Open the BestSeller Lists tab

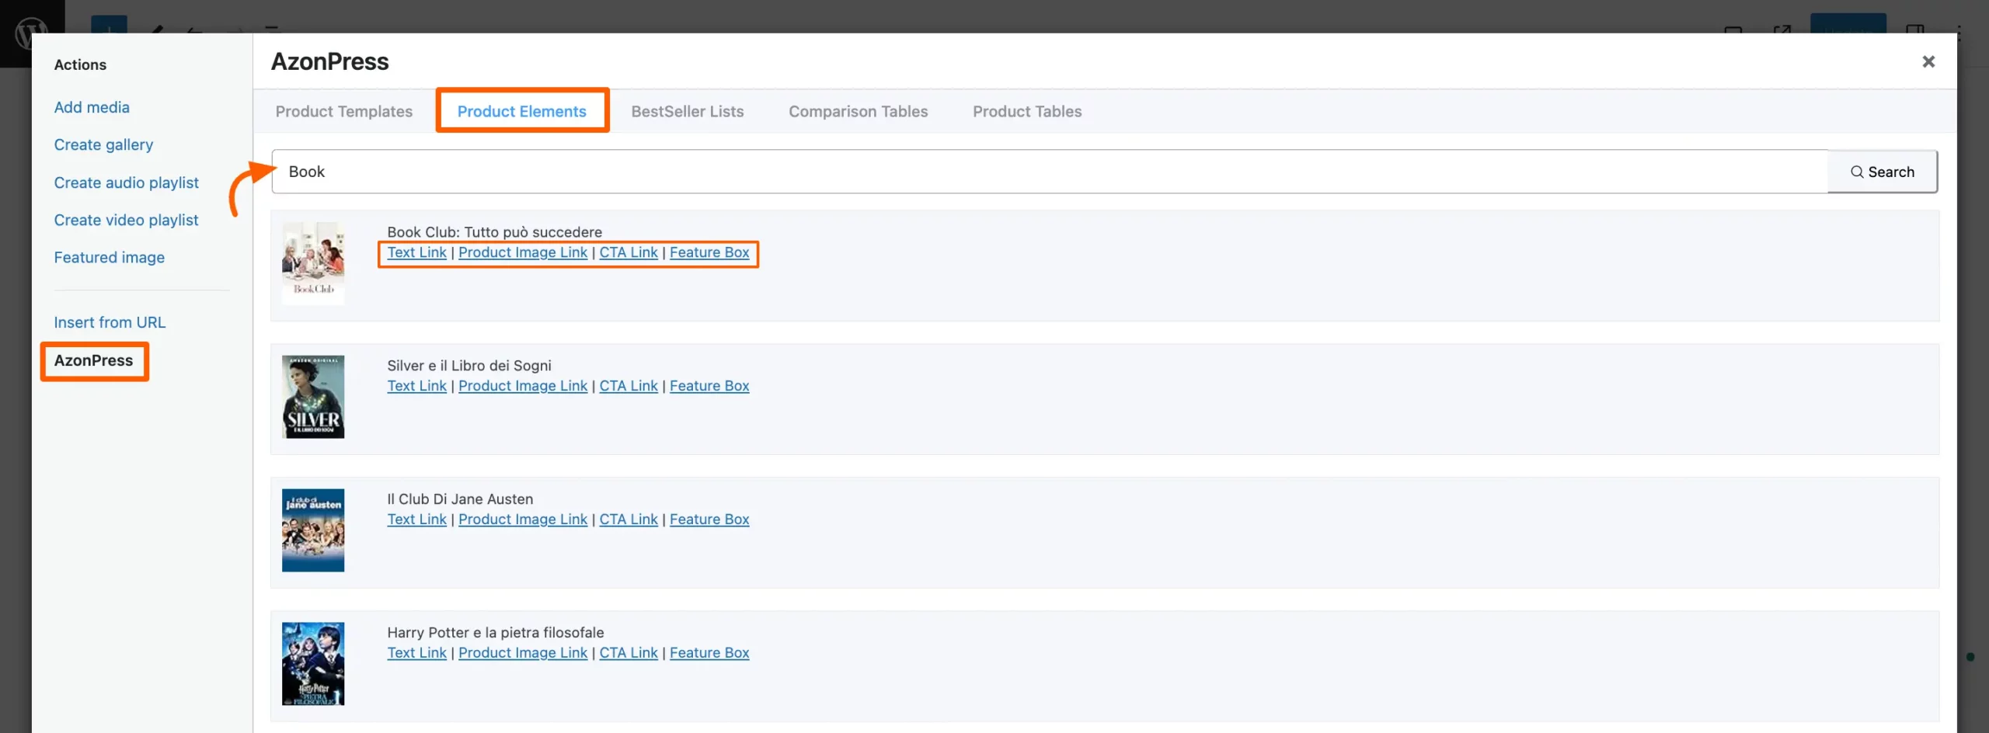687,111
